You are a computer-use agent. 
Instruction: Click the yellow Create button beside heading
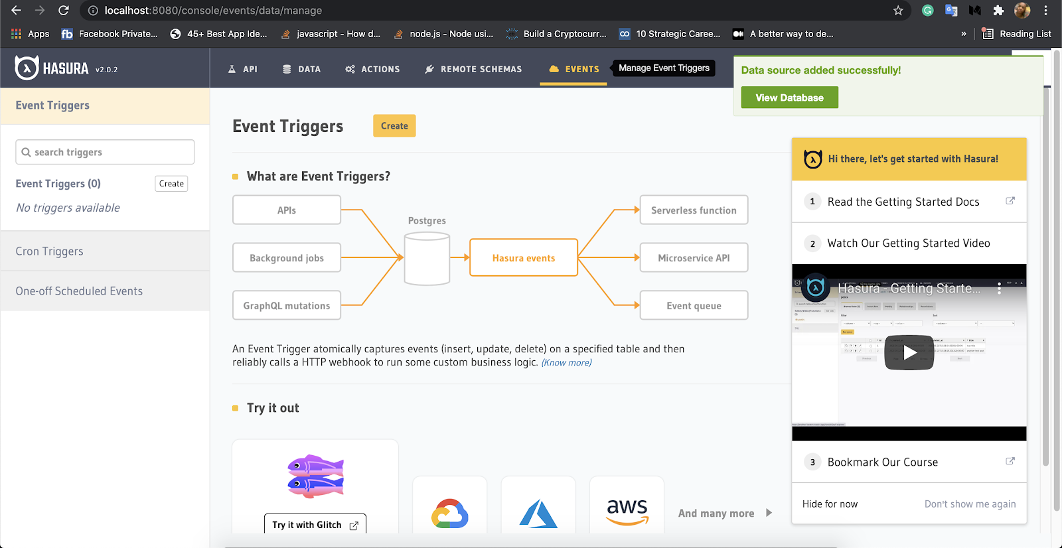pyautogui.click(x=394, y=126)
